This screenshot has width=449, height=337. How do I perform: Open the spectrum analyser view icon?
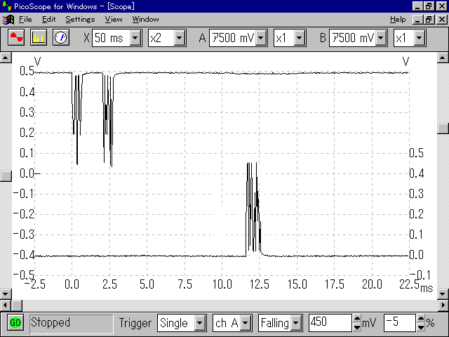coord(39,37)
